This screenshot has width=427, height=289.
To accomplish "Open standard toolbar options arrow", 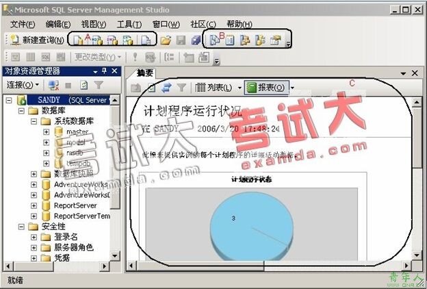I will pos(288,44).
